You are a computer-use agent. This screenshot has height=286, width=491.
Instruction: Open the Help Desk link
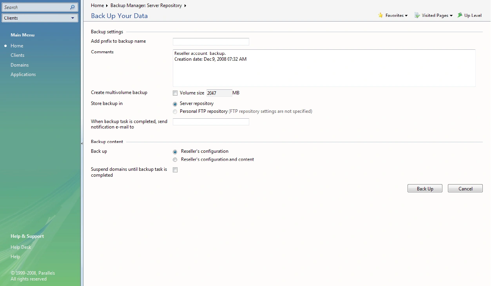pos(21,247)
